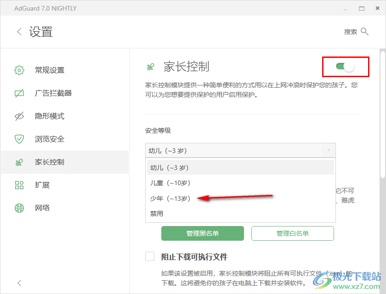
Task: Collapse sidebar with bottom-left arrow
Action: click(x=19, y=283)
